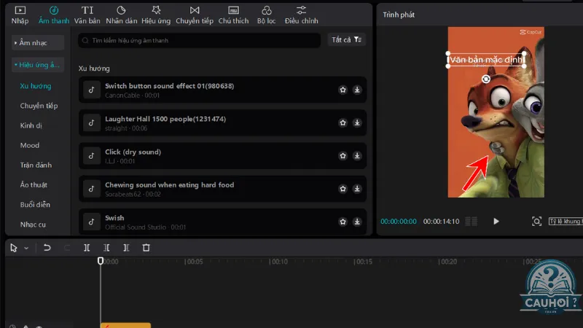Click the timeline playhead marker

101,261
